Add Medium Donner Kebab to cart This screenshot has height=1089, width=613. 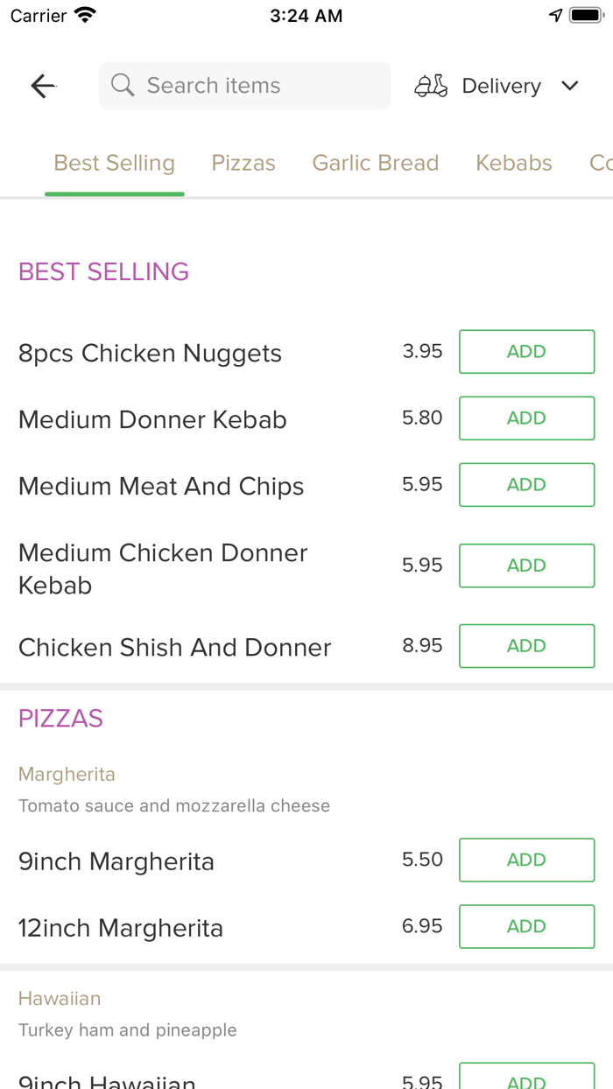[526, 418]
